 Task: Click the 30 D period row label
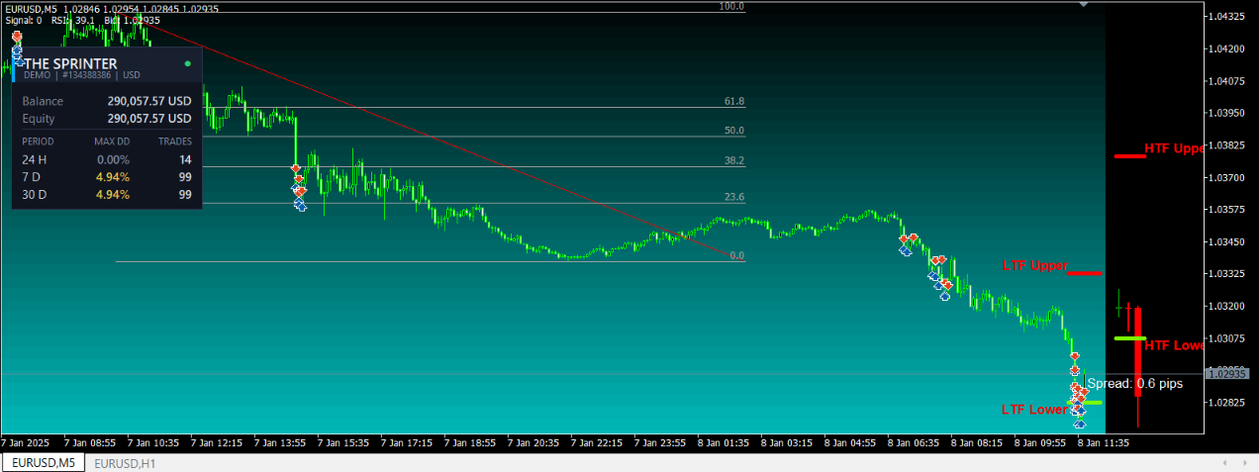point(34,195)
